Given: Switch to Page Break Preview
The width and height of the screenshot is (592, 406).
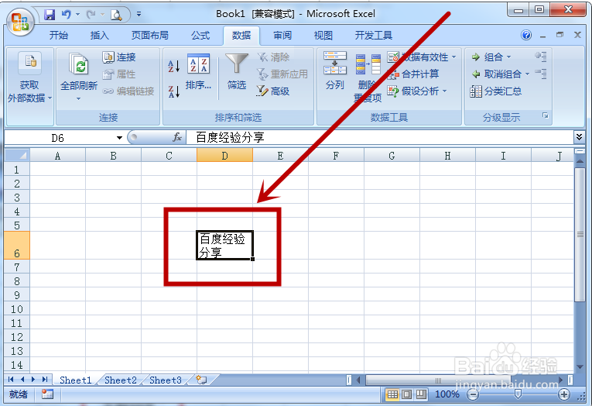Looking at the screenshot, I should 421,394.
